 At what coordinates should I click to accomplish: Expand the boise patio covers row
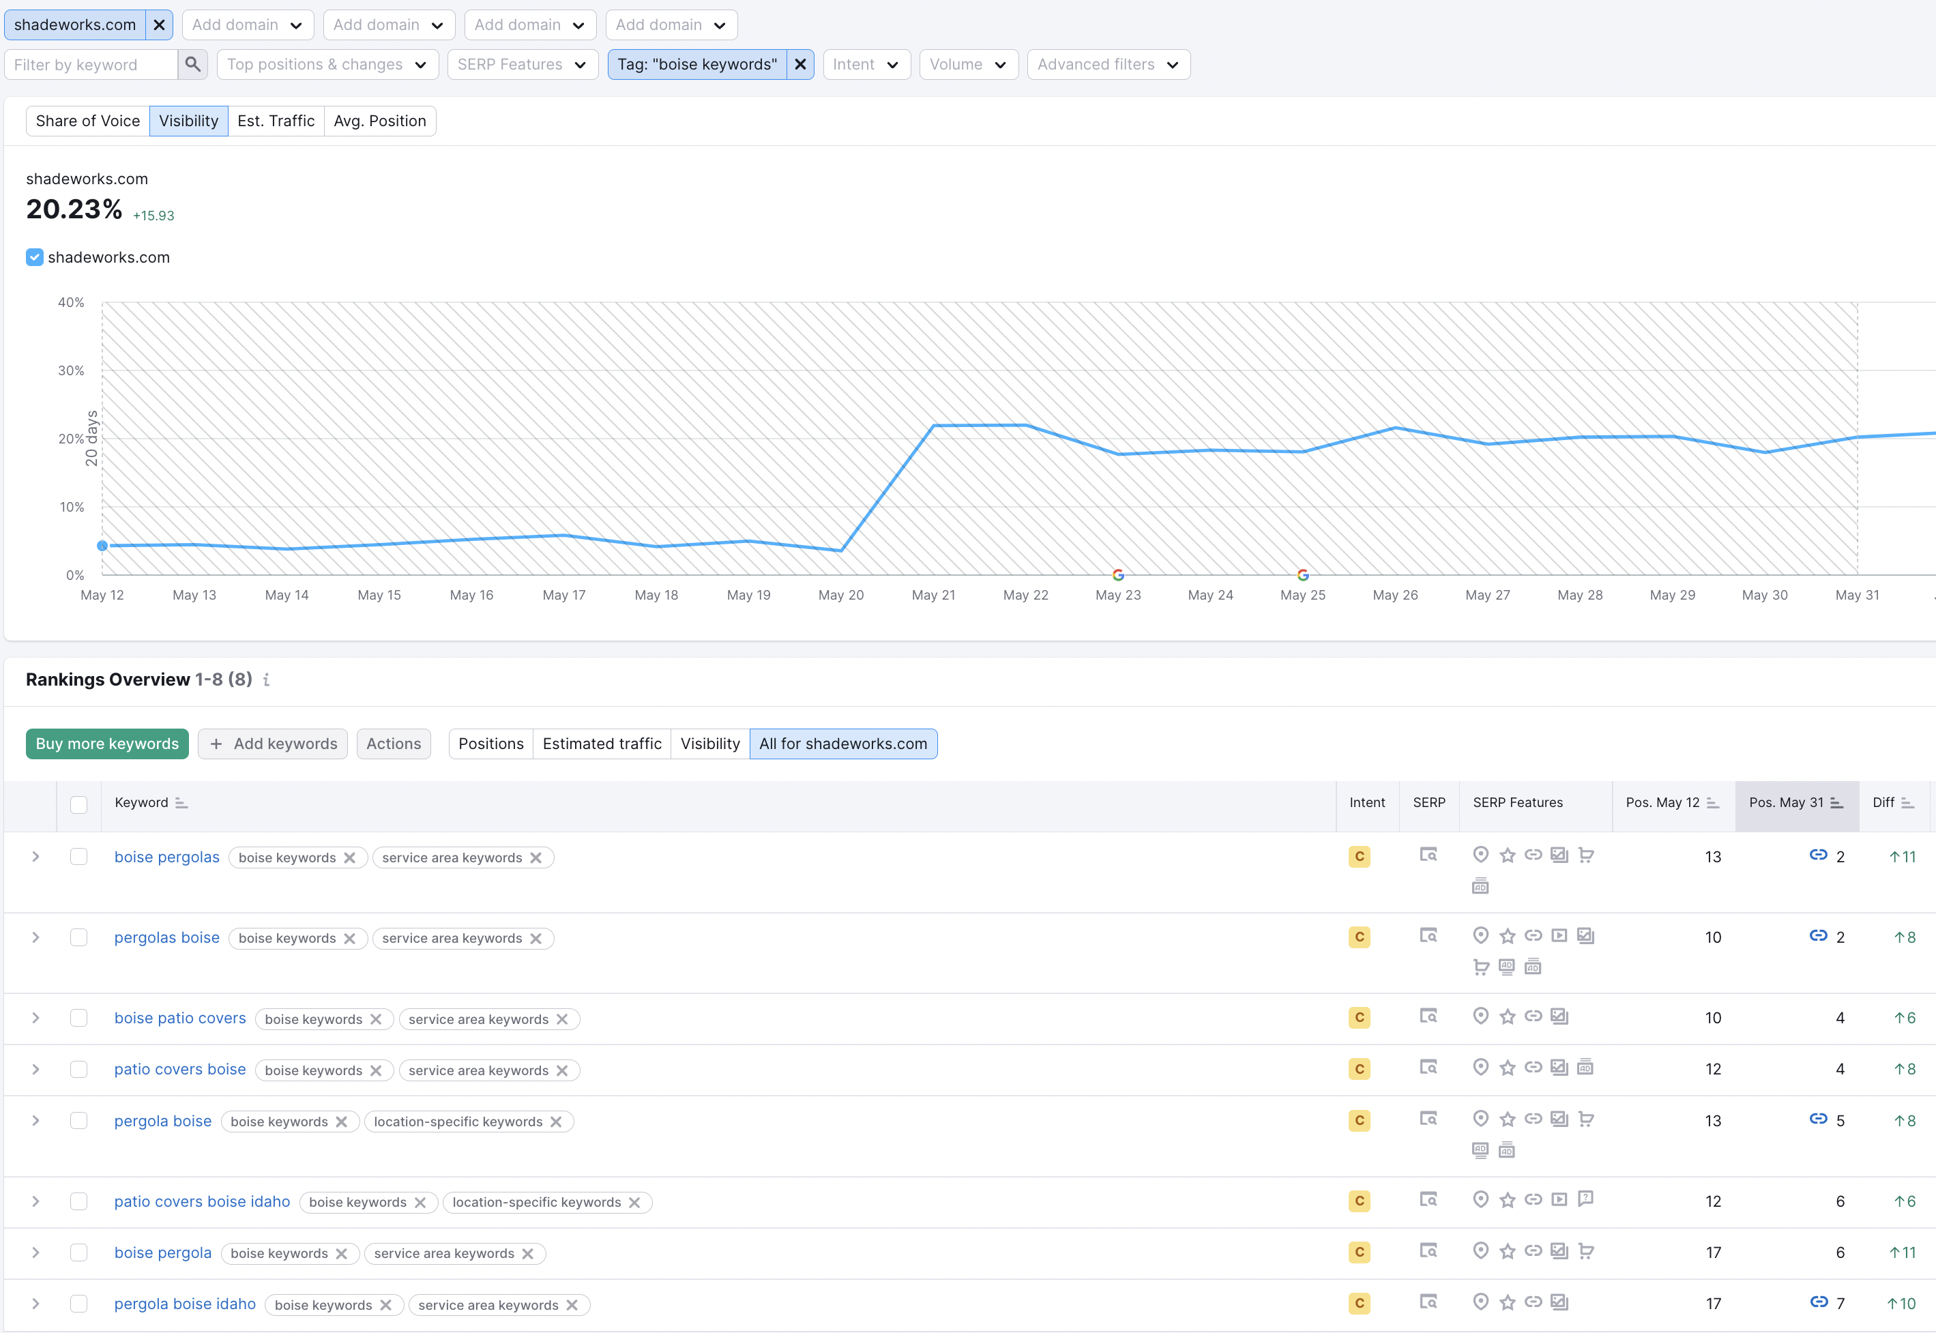click(x=36, y=1018)
